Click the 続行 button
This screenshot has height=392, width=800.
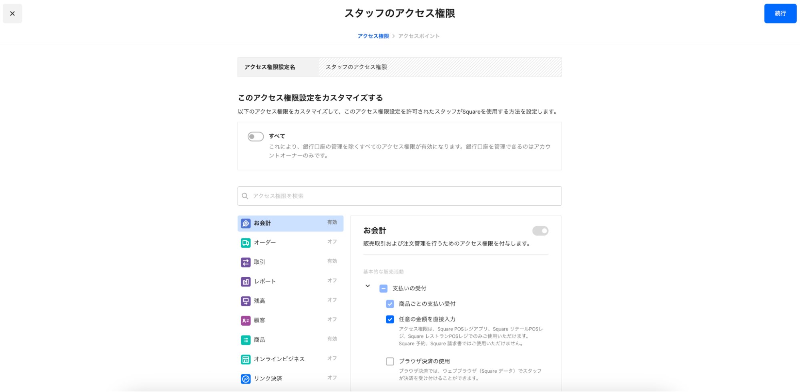pos(780,13)
